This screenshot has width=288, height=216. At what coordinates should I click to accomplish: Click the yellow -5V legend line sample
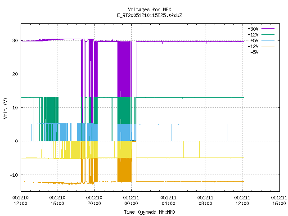[268, 52]
